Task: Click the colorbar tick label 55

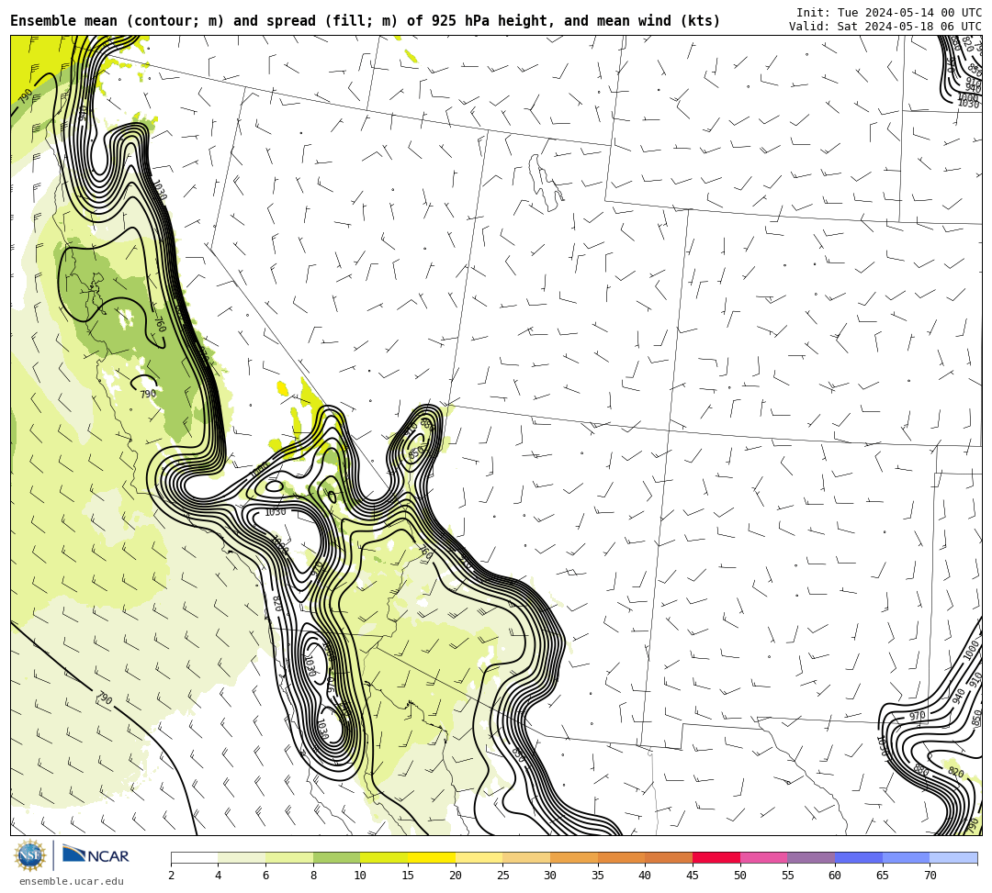Action: tap(788, 876)
